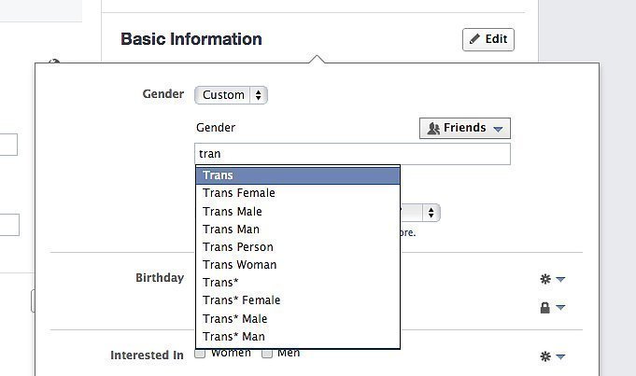The height and width of the screenshot is (376, 636).
Task: Select 'Trans' from the suggestion list
Action: [298, 175]
